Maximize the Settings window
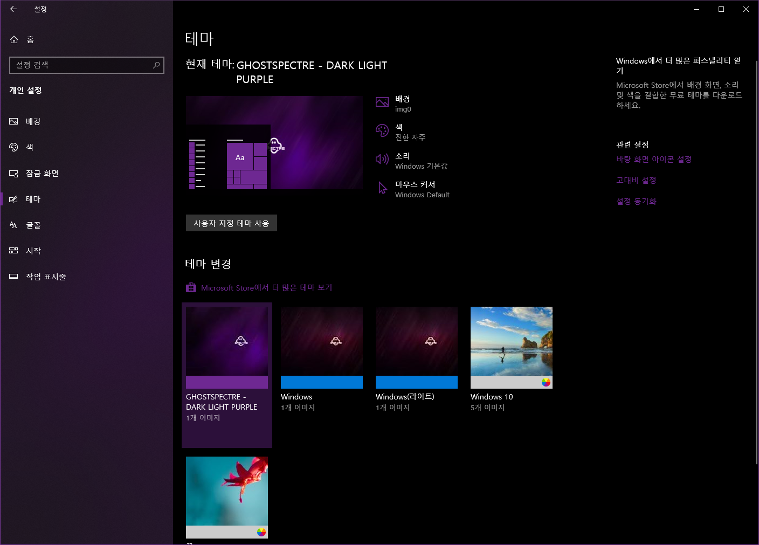The height and width of the screenshot is (545, 759). pyautogui.click(x=721, y=9)
